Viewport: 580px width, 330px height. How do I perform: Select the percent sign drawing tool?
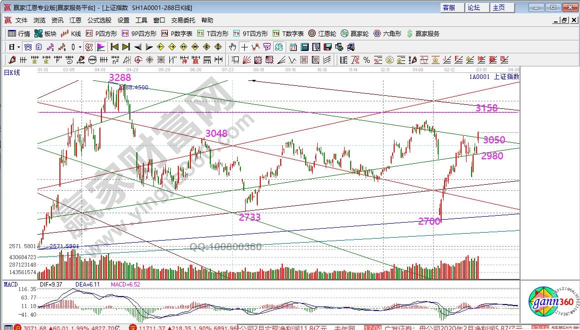click(367, 60)
